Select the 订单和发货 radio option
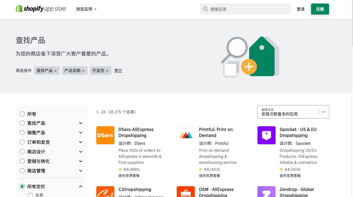Viewport: 353px width, 197px height. tap(22, 142)
